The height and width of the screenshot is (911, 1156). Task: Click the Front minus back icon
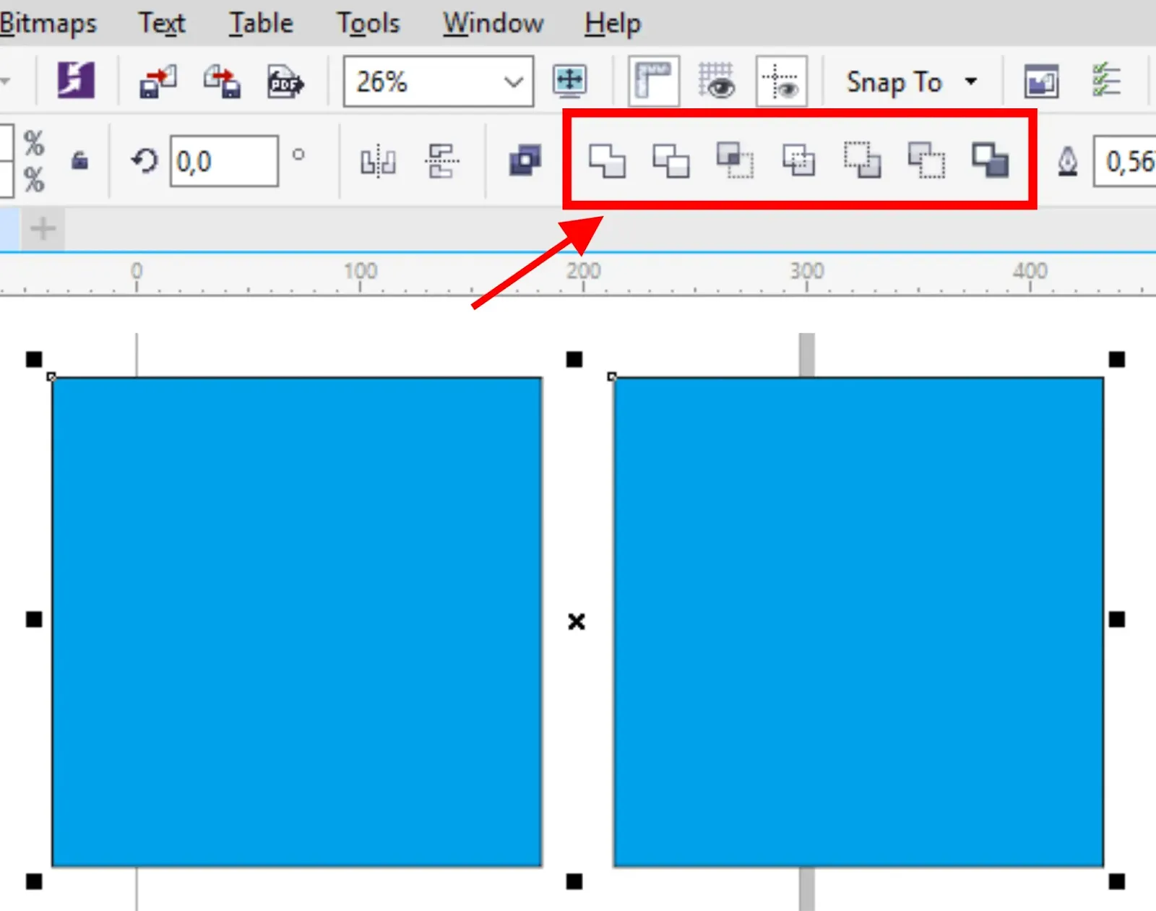[x=862, y=160]
